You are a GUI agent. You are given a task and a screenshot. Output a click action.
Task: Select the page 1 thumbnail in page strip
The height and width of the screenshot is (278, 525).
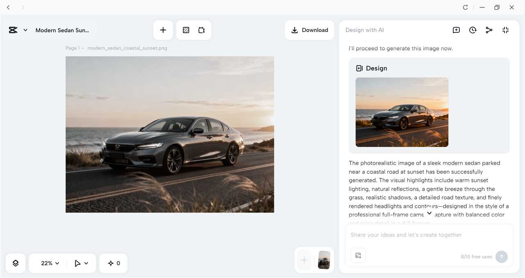tap(324, 260)
